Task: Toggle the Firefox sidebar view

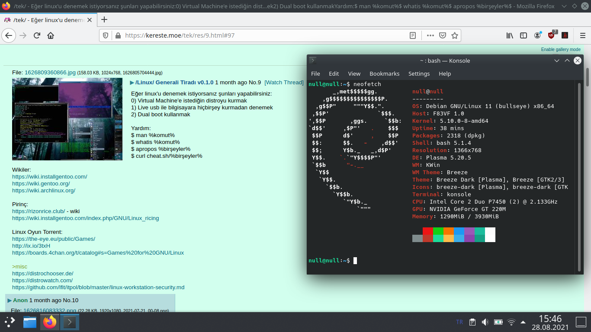Action: [x=524, y=35]
